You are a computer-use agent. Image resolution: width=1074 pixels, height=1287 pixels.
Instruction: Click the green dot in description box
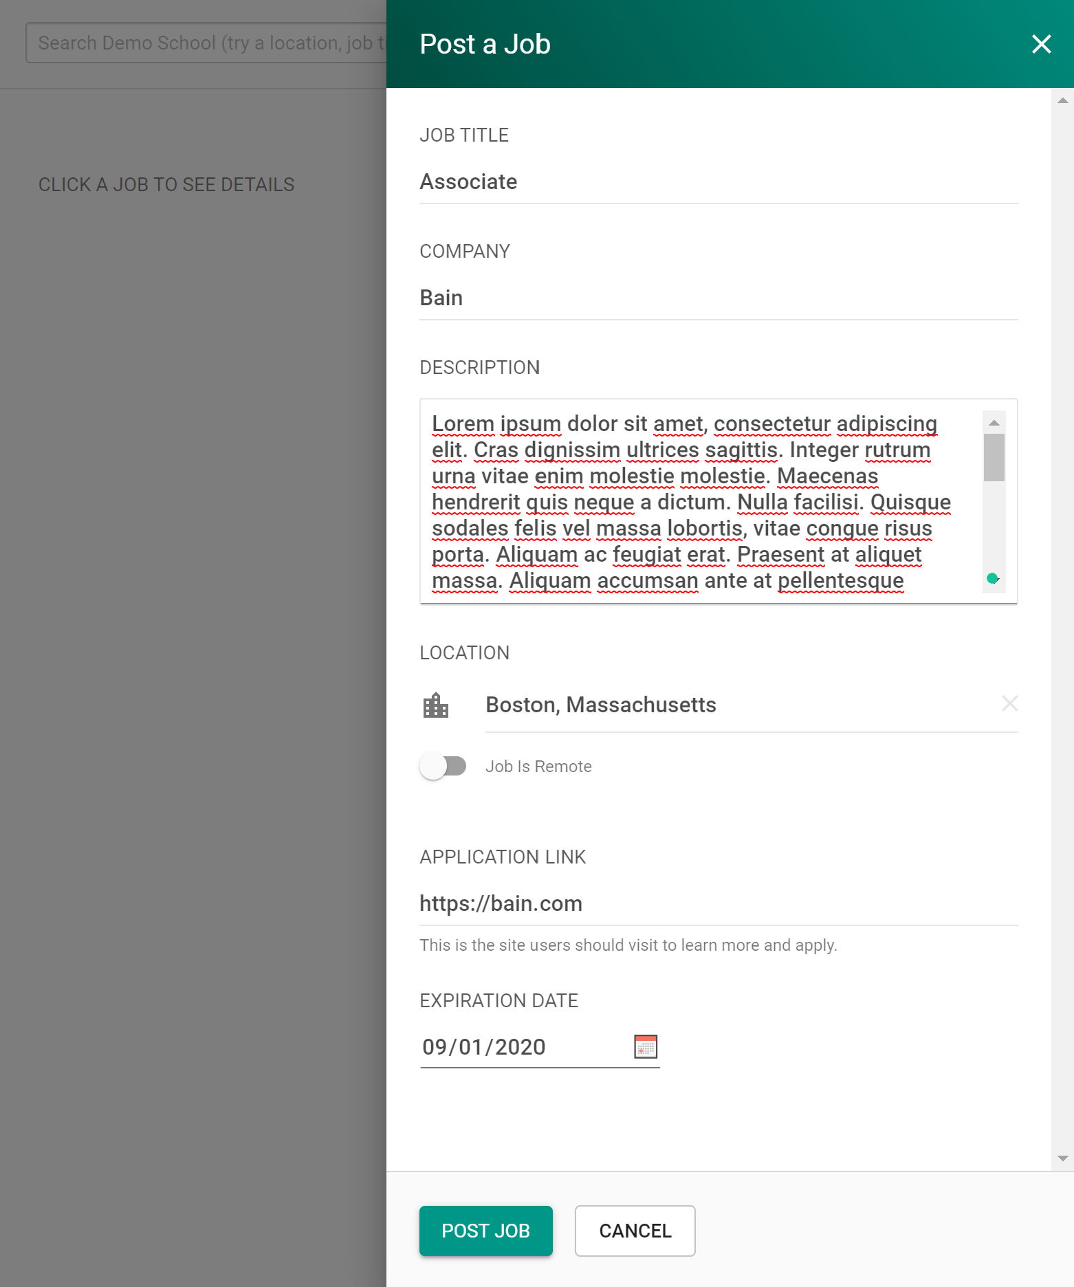tap(992, 578)
